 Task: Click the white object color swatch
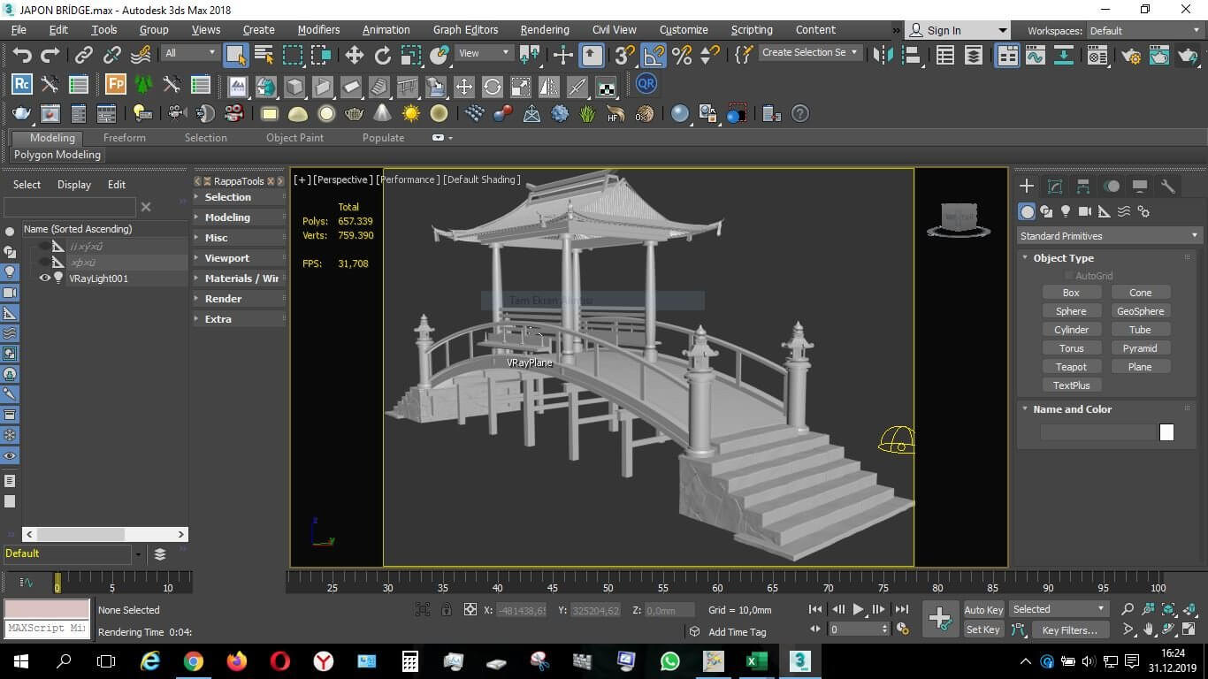pyautogui.click(x=1166, y=432)
